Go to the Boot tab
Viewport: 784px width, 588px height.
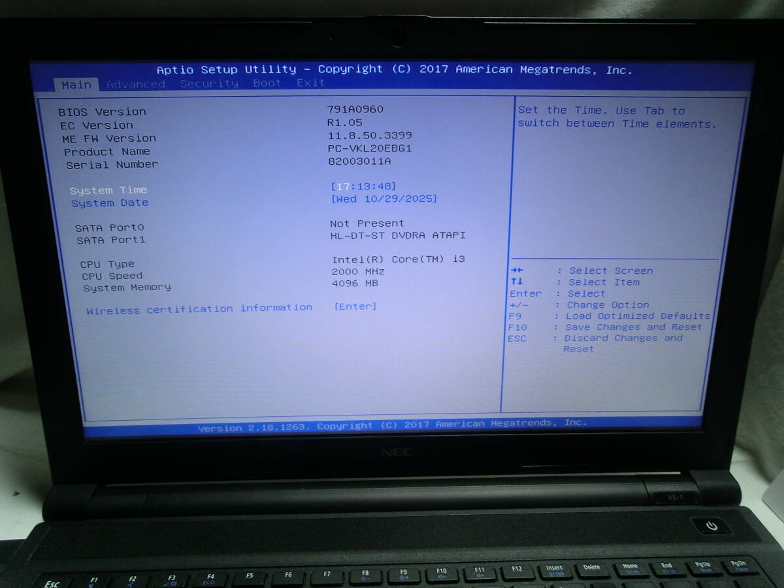pos(267,83)
